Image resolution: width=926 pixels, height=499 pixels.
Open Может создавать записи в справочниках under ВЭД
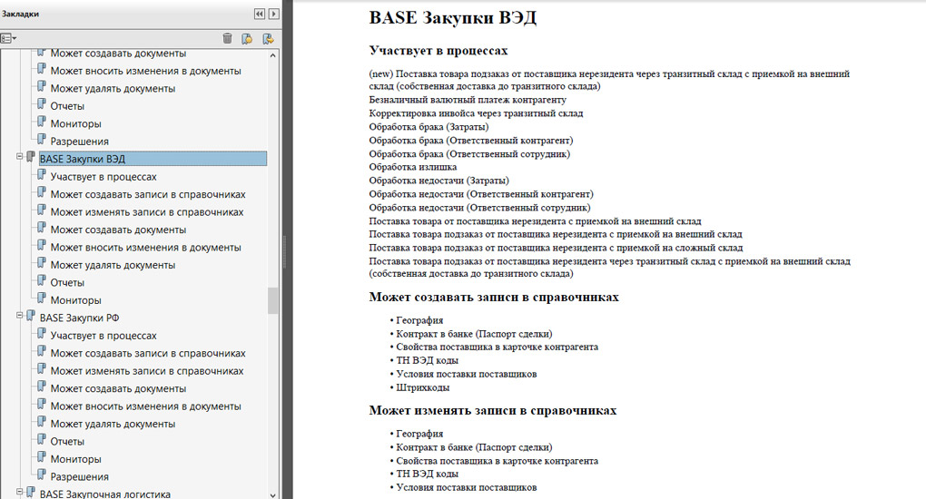pos(148,194)
